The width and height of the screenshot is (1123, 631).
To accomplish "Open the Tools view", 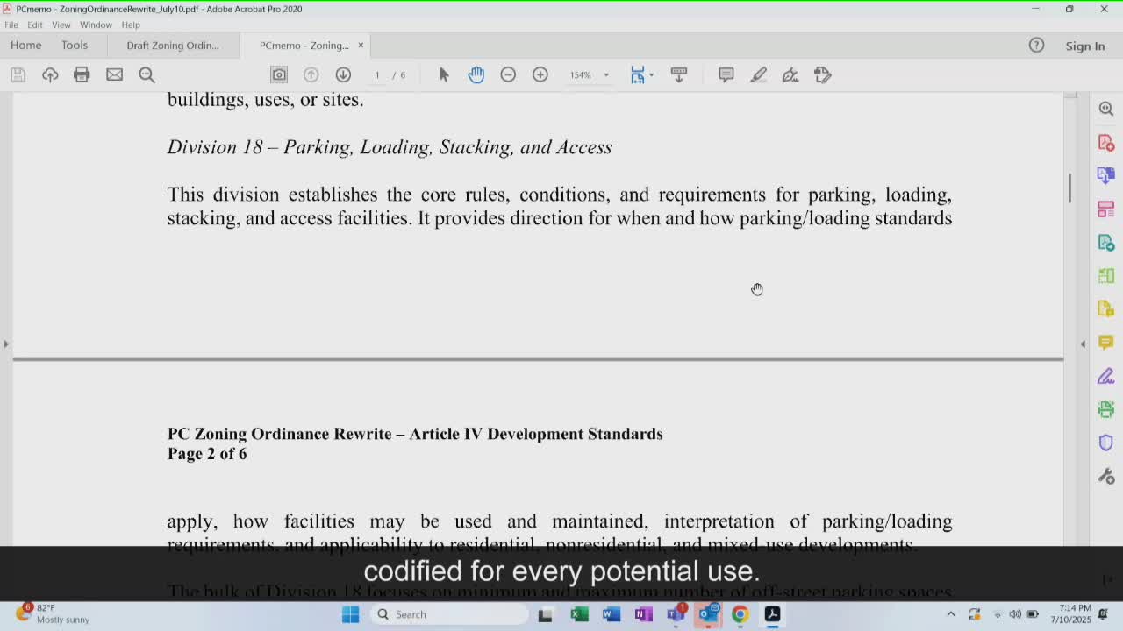I will [x=75, y=46].
